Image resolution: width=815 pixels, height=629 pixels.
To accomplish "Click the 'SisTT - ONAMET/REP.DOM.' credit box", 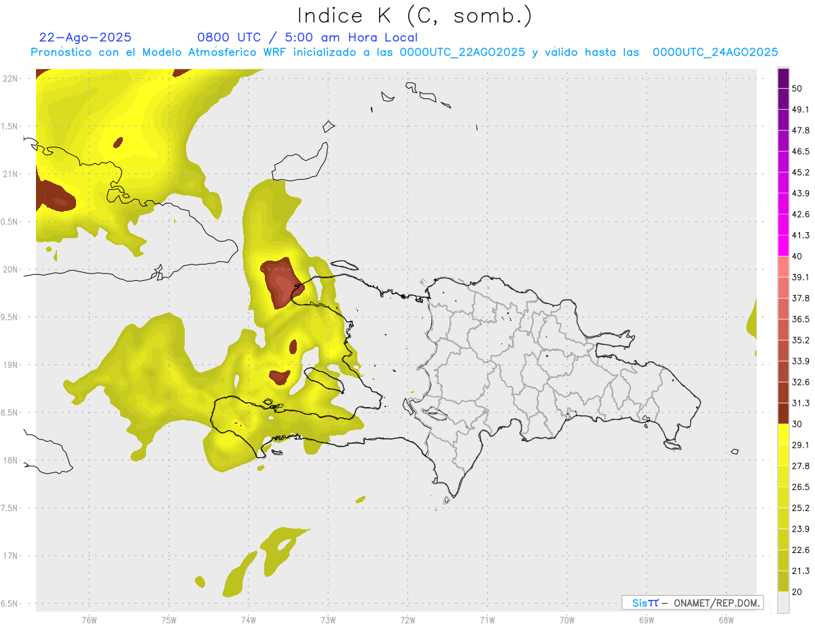I will 692,603.
